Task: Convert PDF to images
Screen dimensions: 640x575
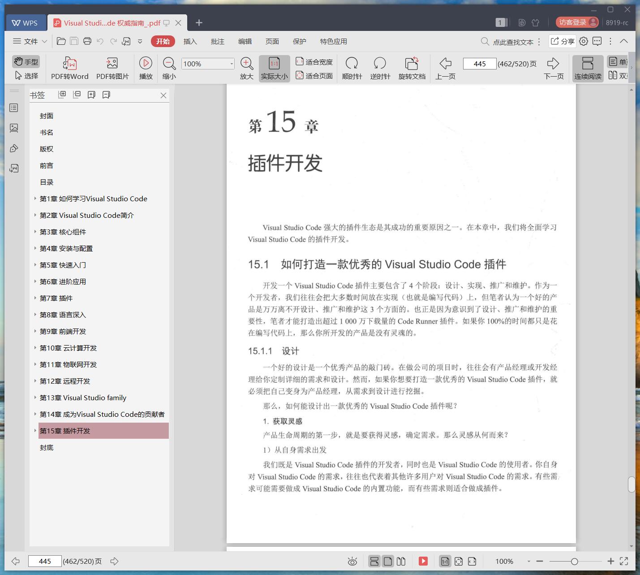Action: [x=112, y=68]
